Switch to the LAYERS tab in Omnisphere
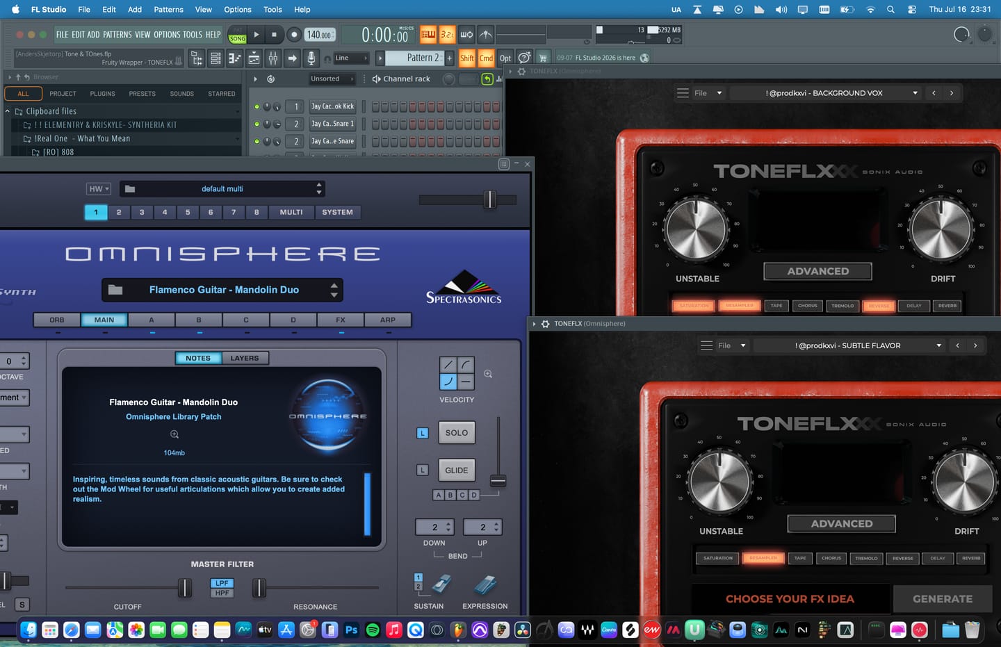 tap(245, 359)
